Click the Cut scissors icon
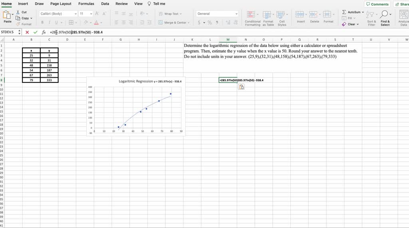The height and width of the screenshot is (228, 409). [18, 12]
